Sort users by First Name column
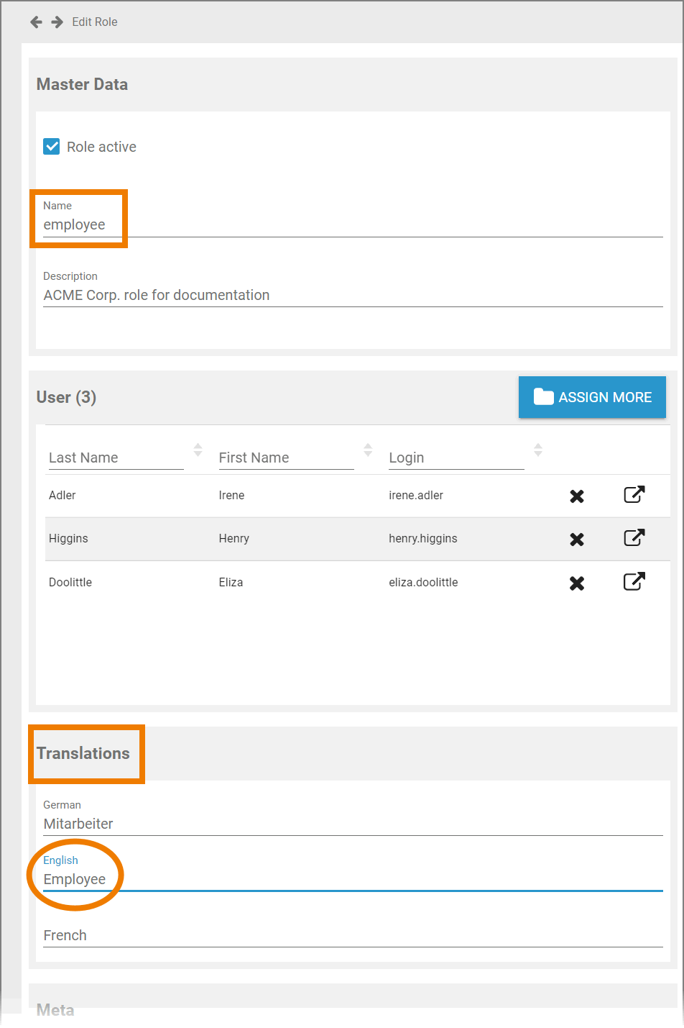This screenshot has width=684, height=1028. [368, 450]
